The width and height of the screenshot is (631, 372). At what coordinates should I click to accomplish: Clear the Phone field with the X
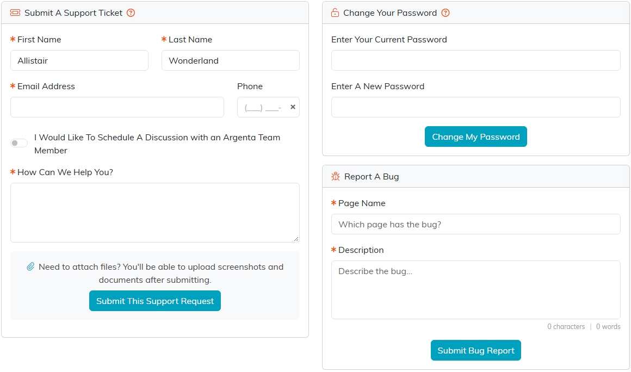293,107
